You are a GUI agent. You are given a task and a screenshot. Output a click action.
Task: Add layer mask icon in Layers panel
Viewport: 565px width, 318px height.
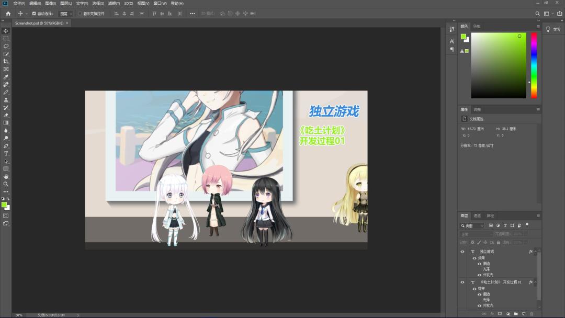click(500, 314)
